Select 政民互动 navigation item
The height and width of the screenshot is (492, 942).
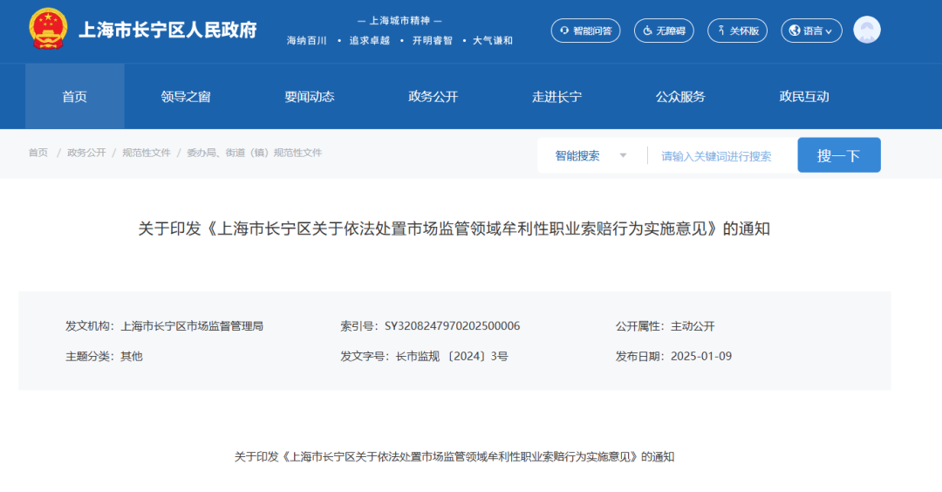[803, 97]
